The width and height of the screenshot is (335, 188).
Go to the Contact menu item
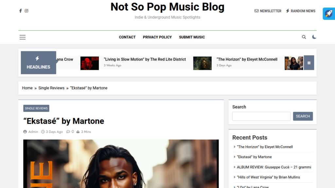(x=127, y=37)
